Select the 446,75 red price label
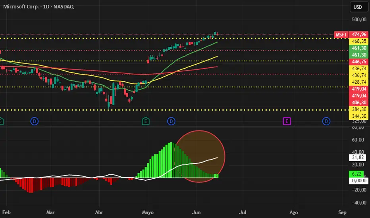Viewport: 370px width, 218px height. pos(359,62)
